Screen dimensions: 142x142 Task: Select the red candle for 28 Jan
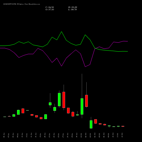click(x=68, y=110)
